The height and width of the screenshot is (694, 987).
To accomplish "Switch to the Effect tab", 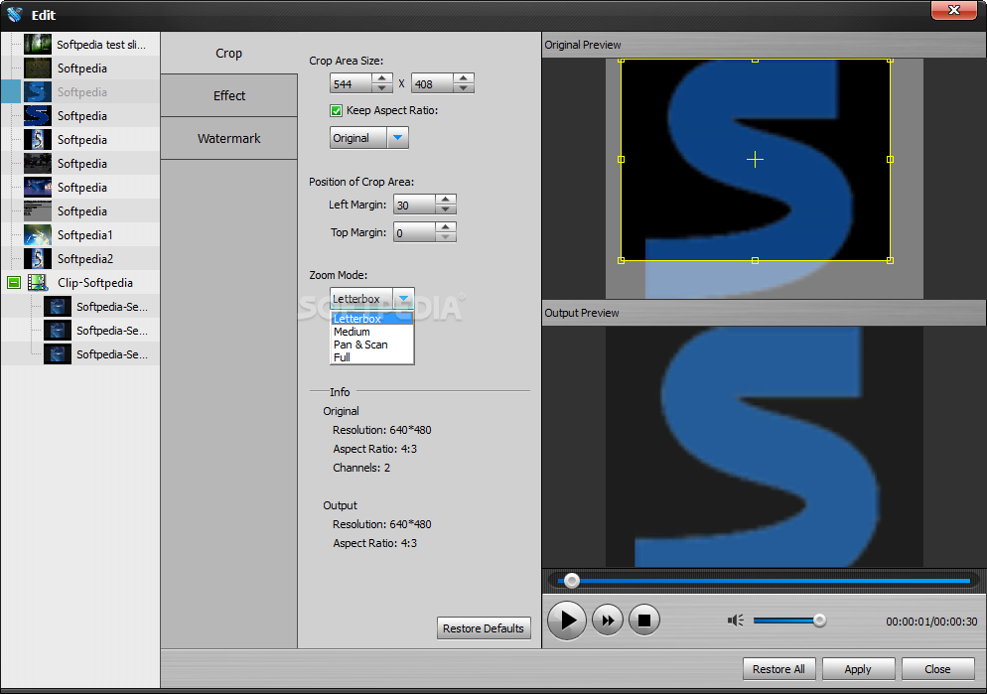I will [229, 95].
